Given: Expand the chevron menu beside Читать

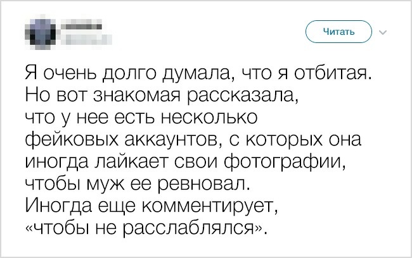Looking at the screenshot, I should coord(382,32).
